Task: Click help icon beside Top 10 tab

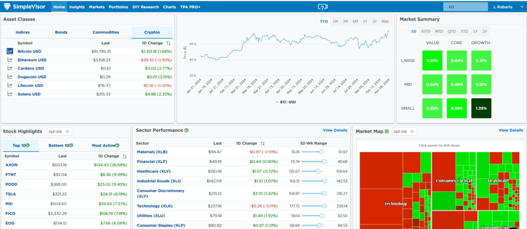Action: click(28, 145)
